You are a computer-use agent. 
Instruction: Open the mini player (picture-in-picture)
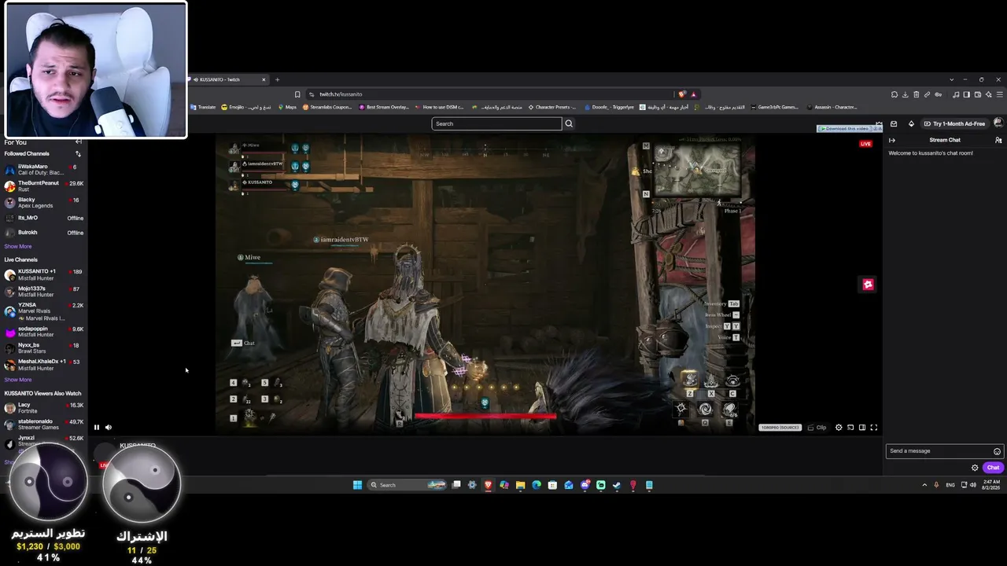[850, 428]
